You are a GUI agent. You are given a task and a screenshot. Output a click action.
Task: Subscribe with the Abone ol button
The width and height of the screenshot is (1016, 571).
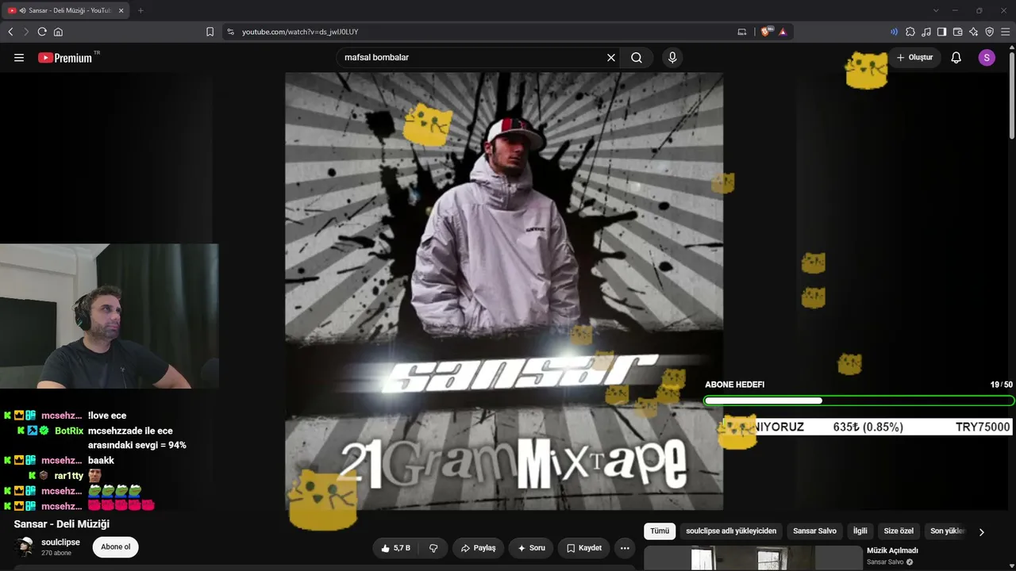[x=115, y=547]
